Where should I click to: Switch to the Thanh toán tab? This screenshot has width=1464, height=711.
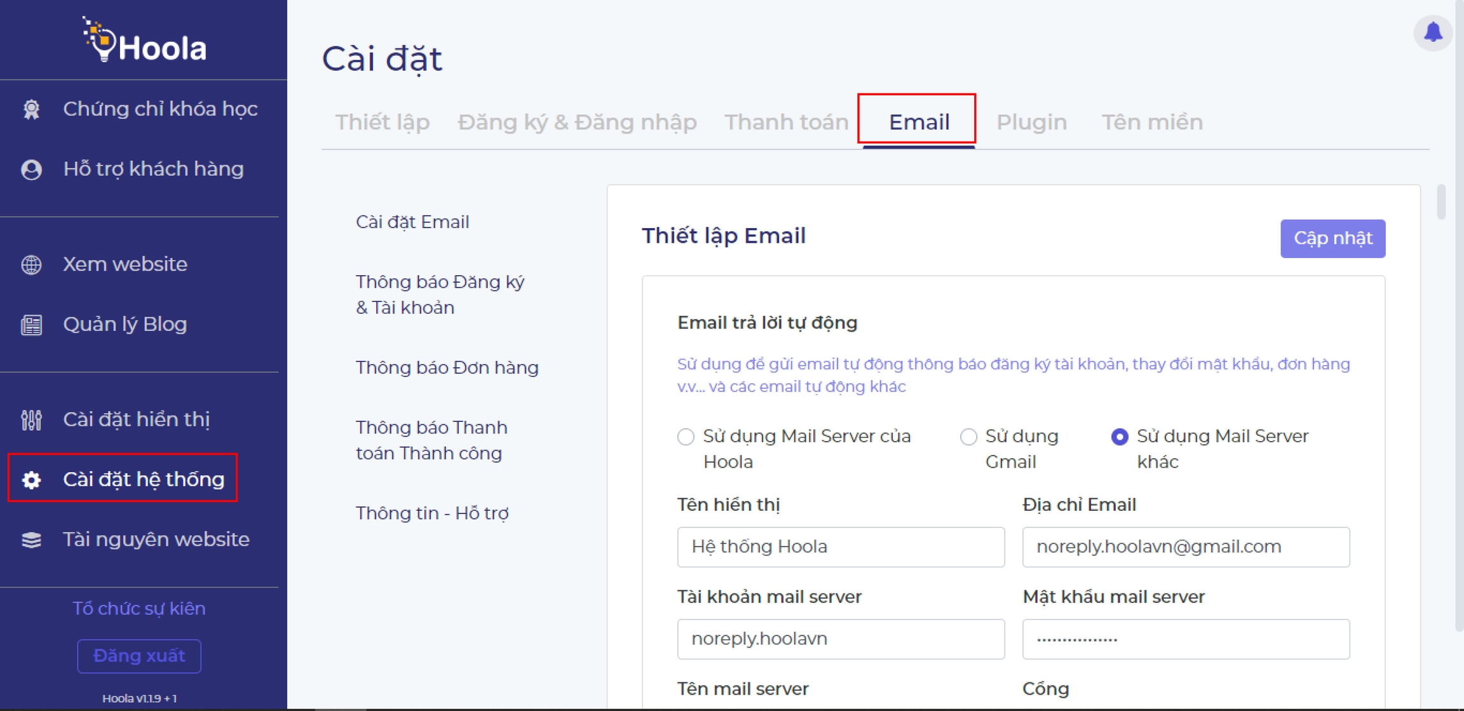click(786, 122)
